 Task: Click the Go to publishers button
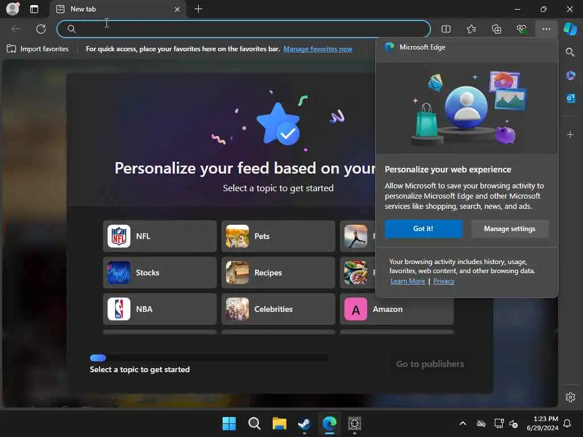pyautogui.click(x=430, y=364)
